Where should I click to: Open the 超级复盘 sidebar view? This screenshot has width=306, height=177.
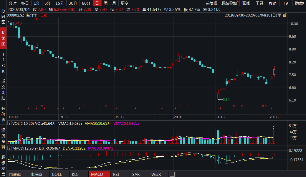pyautogui.click(x=3, y=165)
